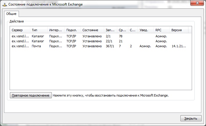
Task: Sort by the Сервер column header
Action: (x=20, y=30)
